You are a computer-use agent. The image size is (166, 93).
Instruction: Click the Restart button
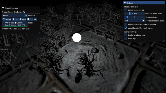7,19
